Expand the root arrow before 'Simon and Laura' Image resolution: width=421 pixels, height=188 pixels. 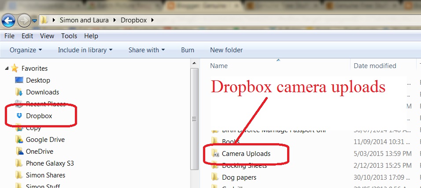coord(54,20)
